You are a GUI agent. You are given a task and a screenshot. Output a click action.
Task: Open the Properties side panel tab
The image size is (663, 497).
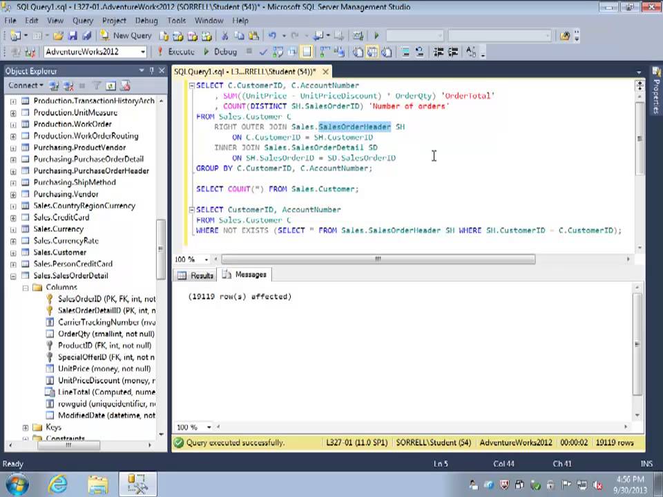tap(656, 91)
